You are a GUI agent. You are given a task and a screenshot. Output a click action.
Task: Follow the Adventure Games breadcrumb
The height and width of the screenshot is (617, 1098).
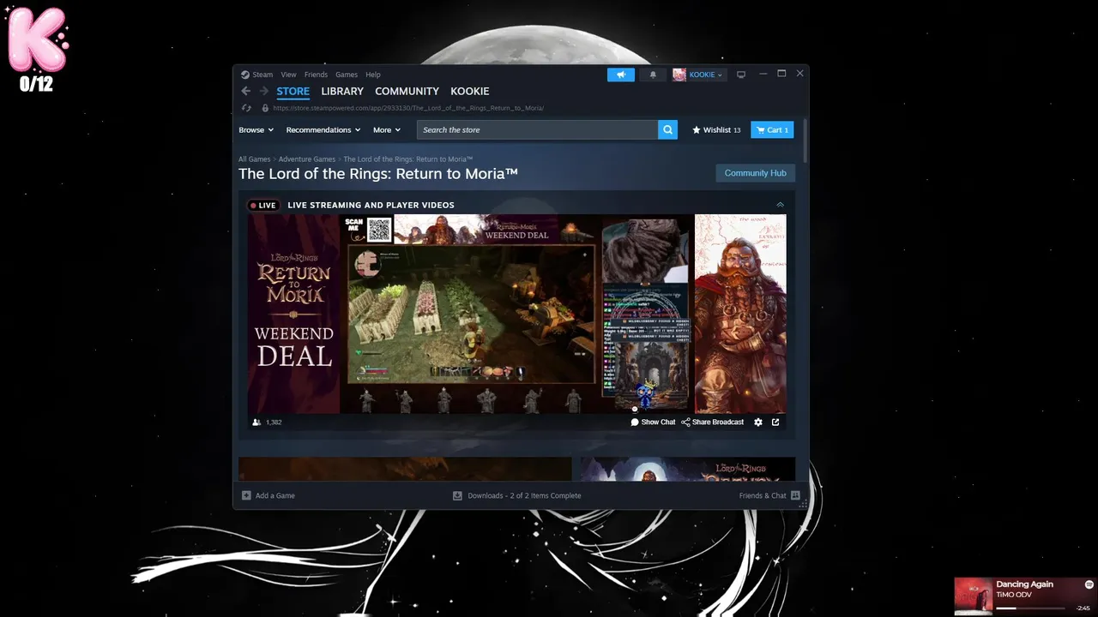(x=306, y=159)
